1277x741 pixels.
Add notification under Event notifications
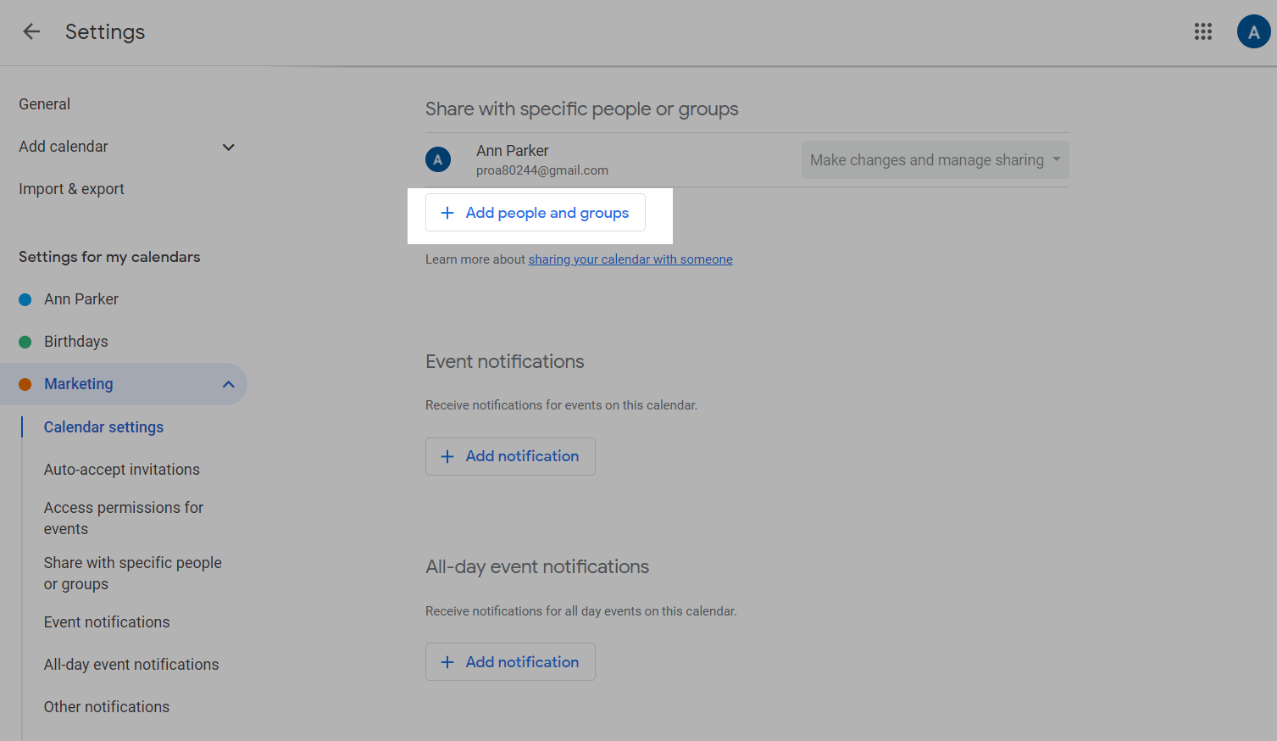point(510,456)
